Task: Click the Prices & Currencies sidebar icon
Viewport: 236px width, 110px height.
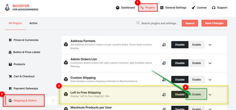Action: [x=10, y=40]
